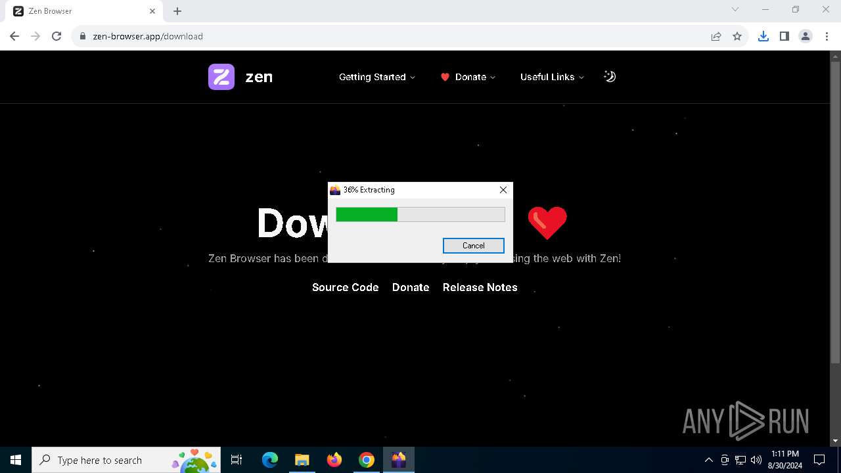The height and width of the screenshot is (473, 841).
Task: Cancel the extraction dialog
Action: pos(474,246)
